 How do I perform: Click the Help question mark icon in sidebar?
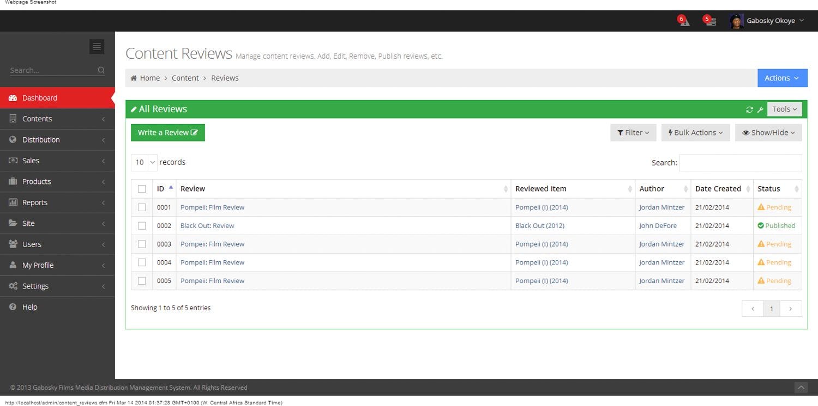pos(13,307)
